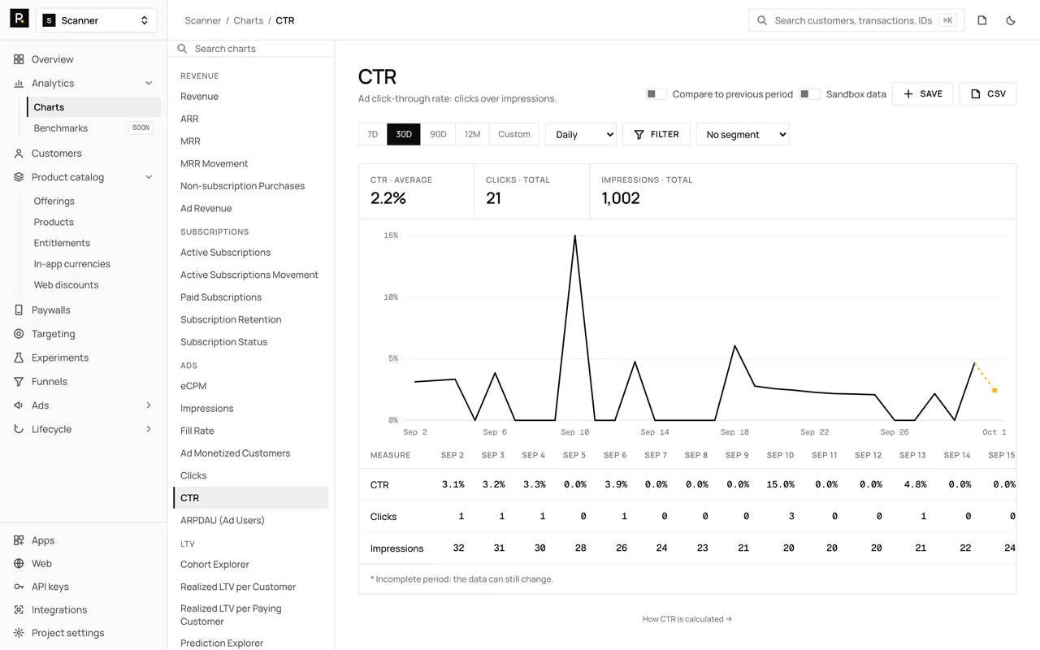Click the Experiments flask icon
This screenshot has height=650, width=1040.
tap(19, 357)
